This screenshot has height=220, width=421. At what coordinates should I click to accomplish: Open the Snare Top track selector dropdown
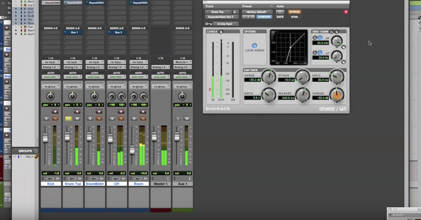pyautogui.click(x=218, y=12)
